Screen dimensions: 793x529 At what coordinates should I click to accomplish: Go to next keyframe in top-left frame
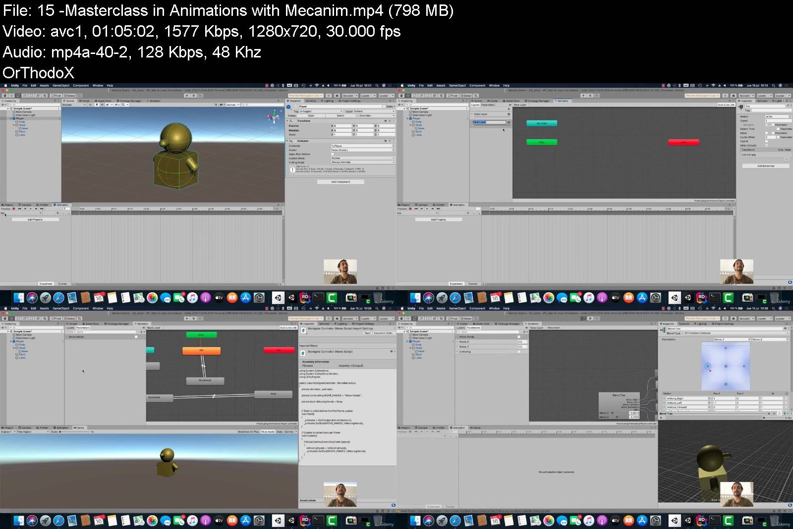(x=36, y=209)
